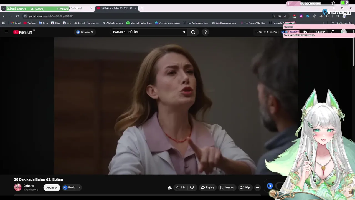
Task: Open the Filtreler filter options
Action: click(x=85, y=32)
